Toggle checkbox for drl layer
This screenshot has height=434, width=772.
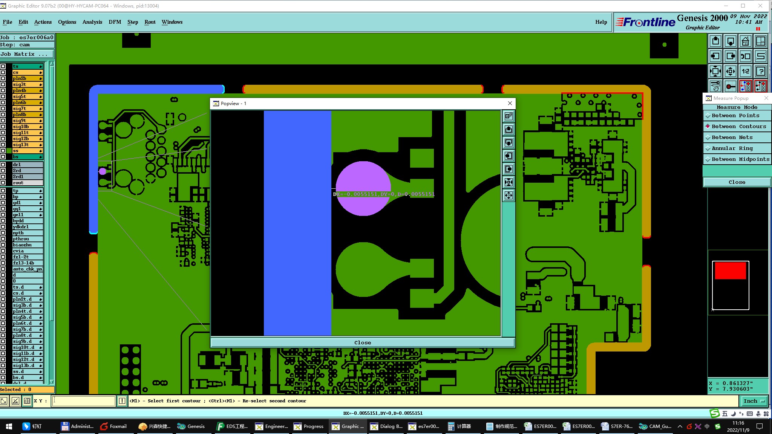click(x=3, y=165)
